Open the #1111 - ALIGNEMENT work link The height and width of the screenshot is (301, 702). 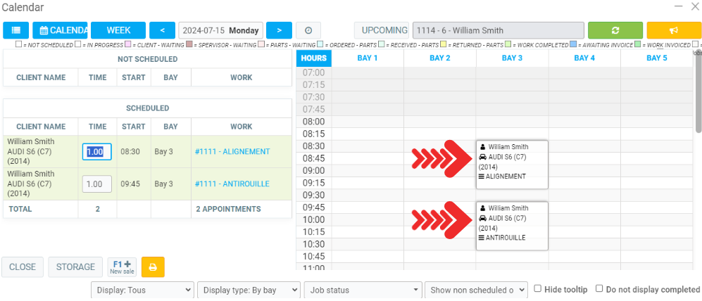click(x=232, y=151)
